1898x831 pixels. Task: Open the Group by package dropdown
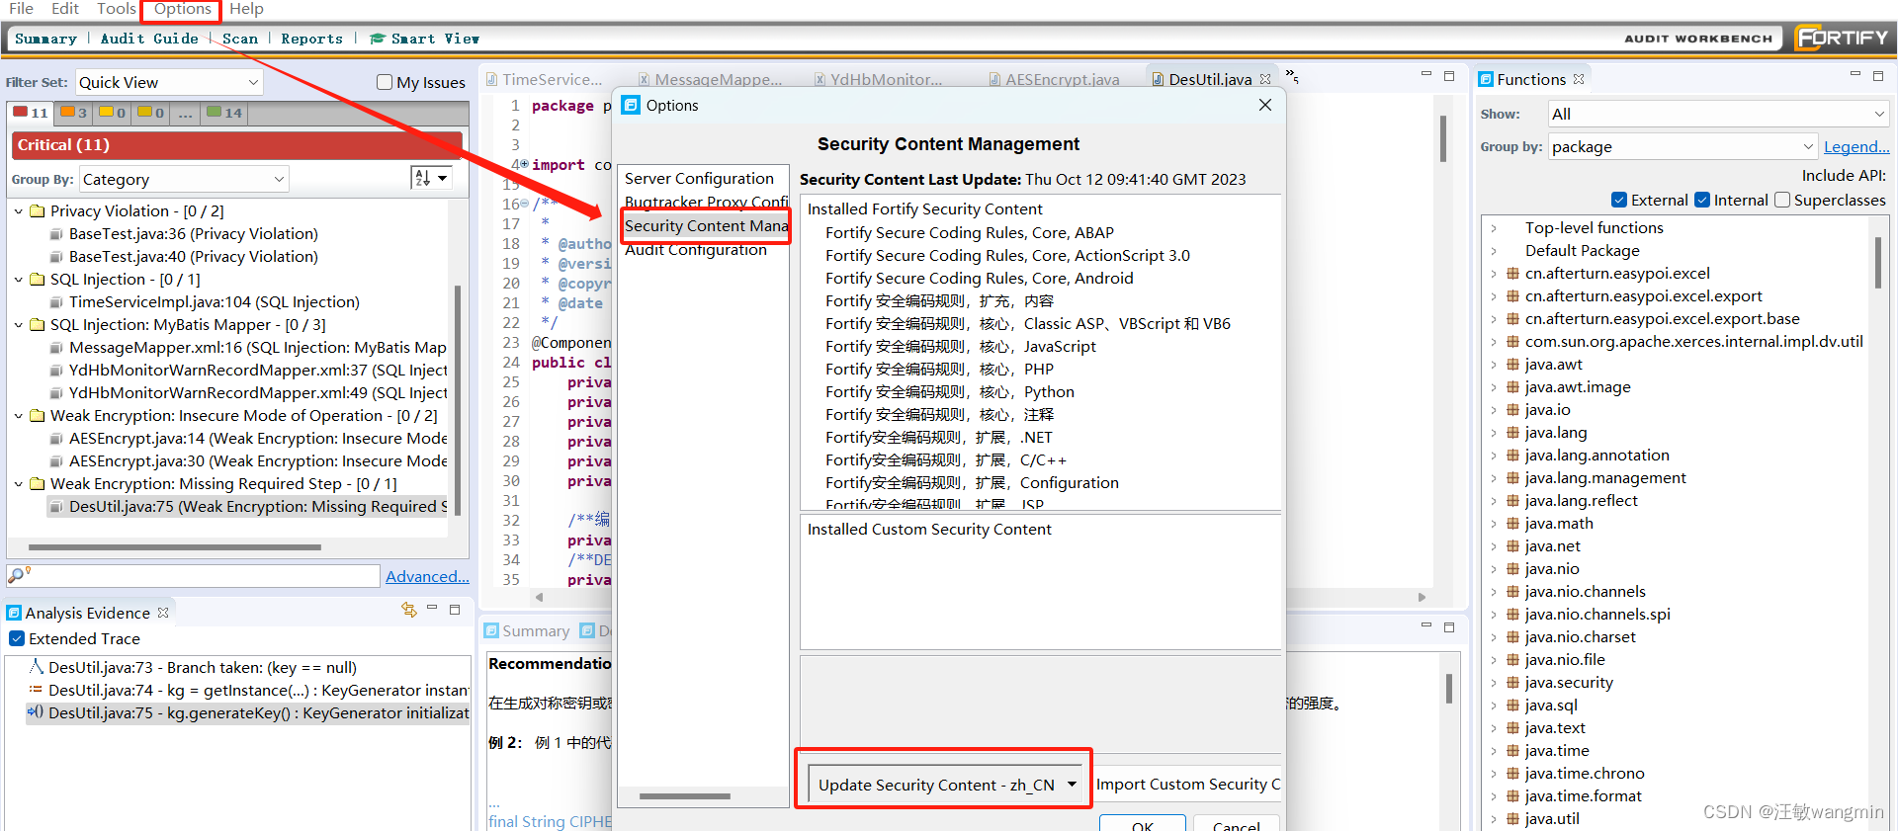(1682, 146)
